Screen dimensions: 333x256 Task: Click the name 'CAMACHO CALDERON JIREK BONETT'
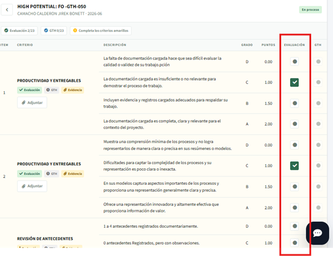(51, 14)
